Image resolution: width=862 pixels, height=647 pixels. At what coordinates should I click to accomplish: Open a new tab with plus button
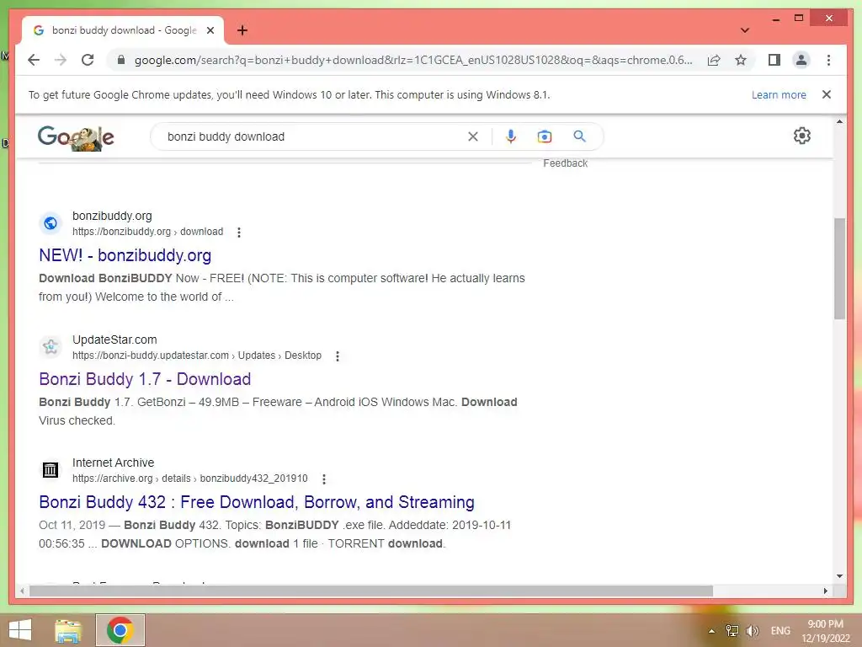tap(242, 30)
